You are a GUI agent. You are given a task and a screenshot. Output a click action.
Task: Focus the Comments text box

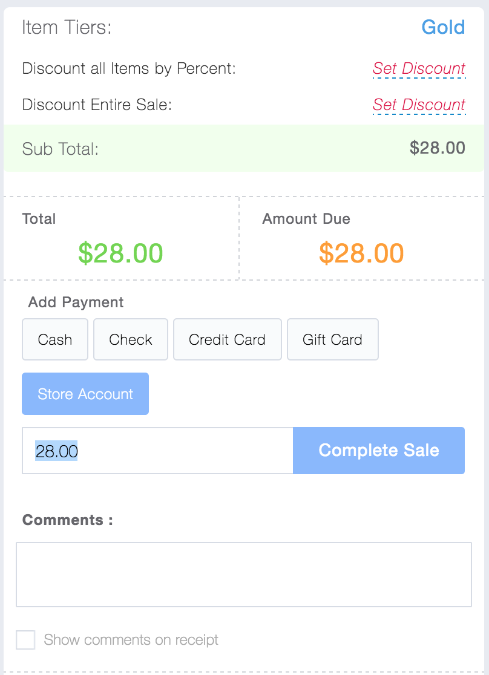click(x=243, y=575)
